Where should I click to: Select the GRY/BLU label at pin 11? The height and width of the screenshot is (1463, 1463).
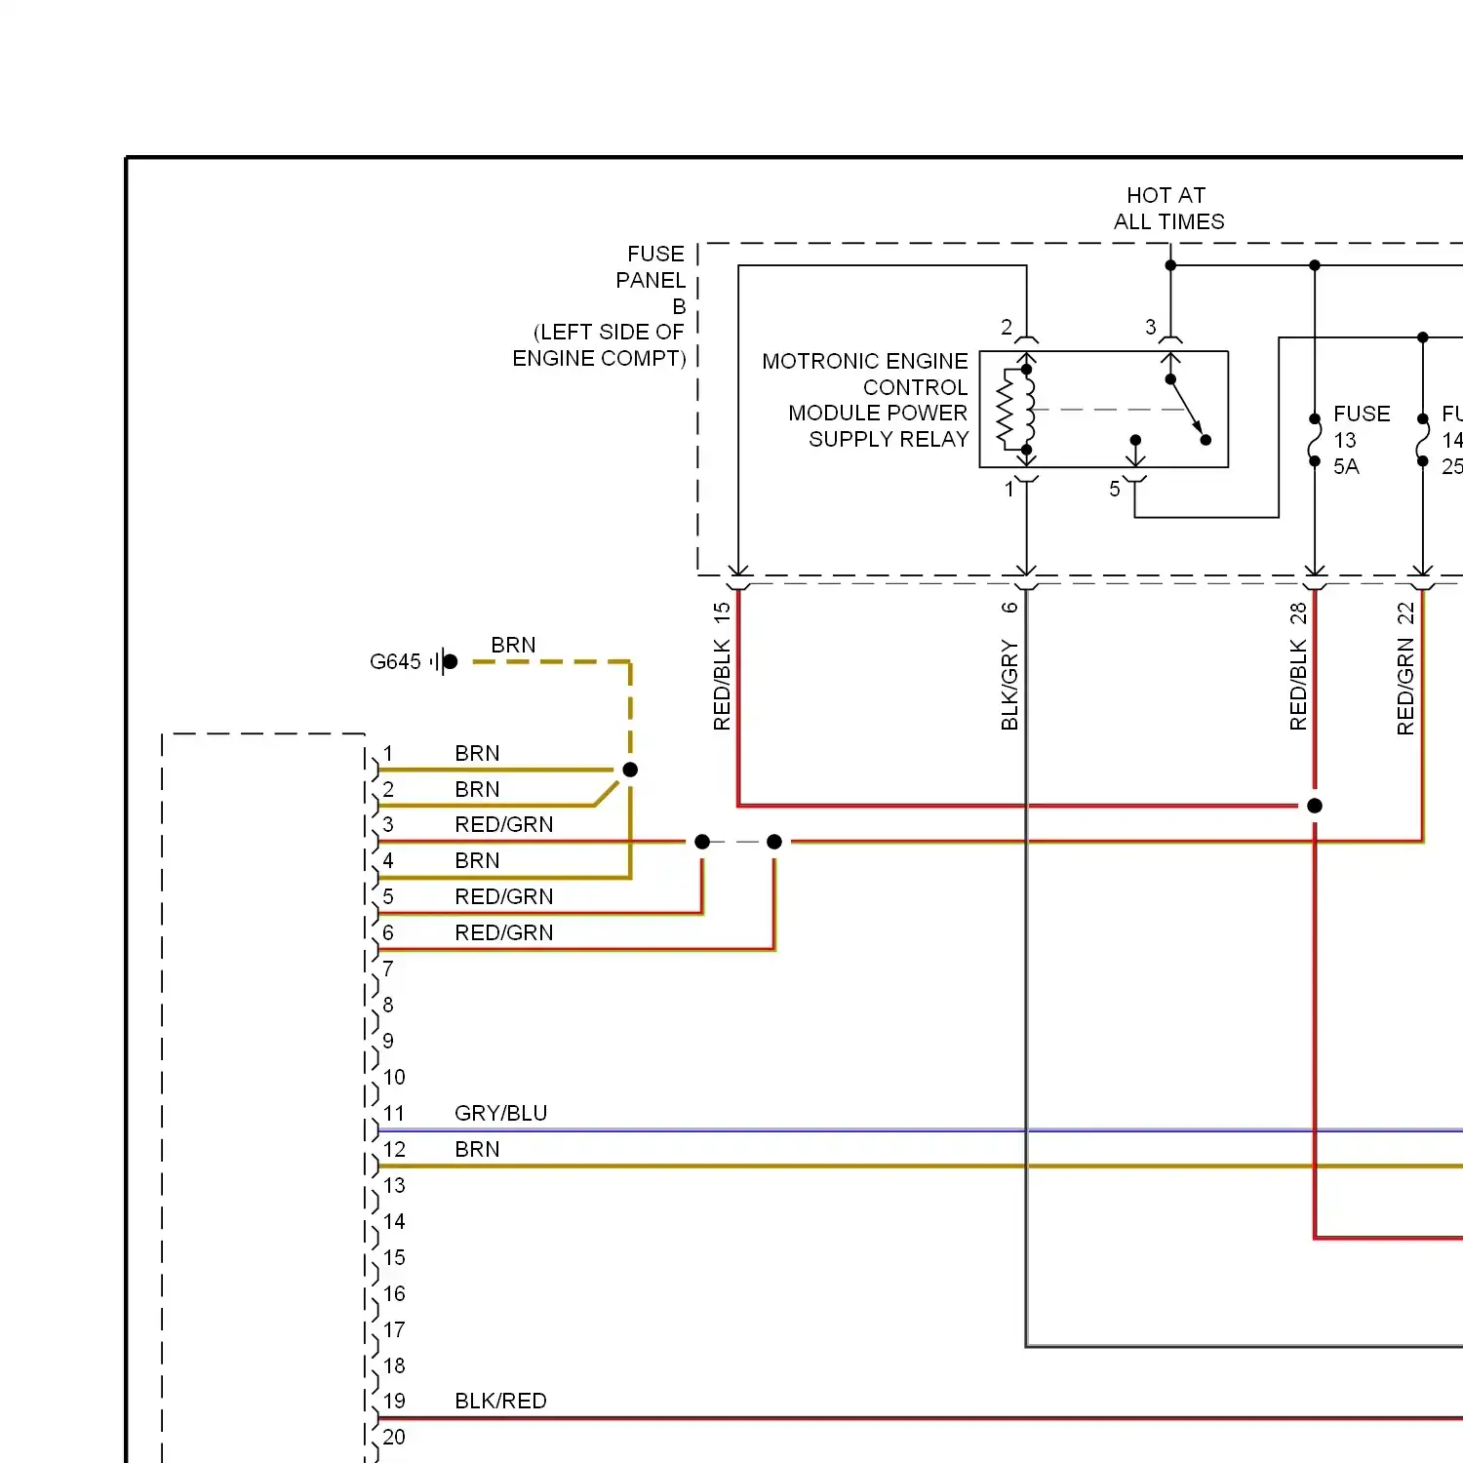tap(501, 1114)
